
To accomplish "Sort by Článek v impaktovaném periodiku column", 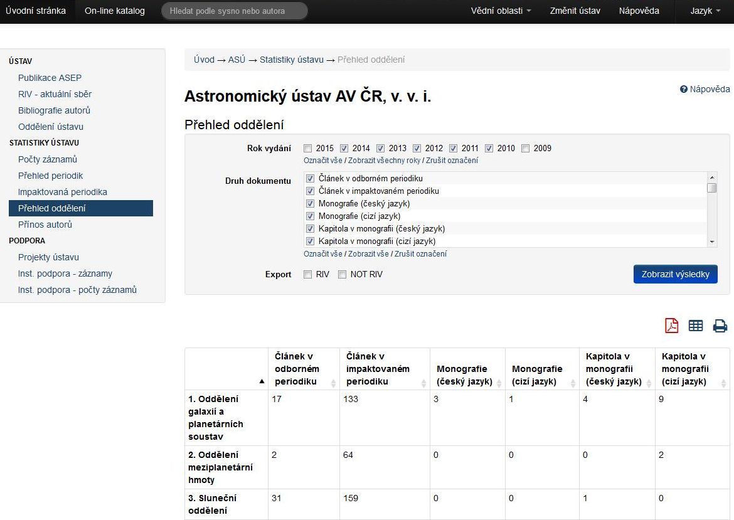I will (423, 383).
